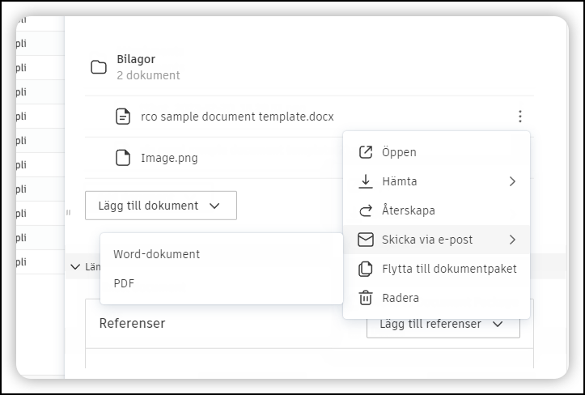
Task: Expand the Skicka via e-post submenu arrow
Action: point(512,240)
